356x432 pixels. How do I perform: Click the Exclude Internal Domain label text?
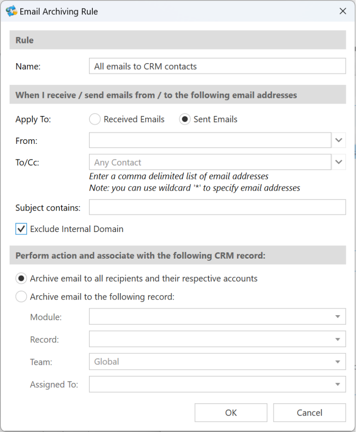point(77,229)
